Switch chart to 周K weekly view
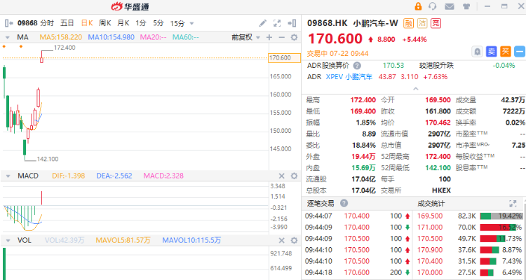This screenshot has width=526, height=280. point(105,23)
